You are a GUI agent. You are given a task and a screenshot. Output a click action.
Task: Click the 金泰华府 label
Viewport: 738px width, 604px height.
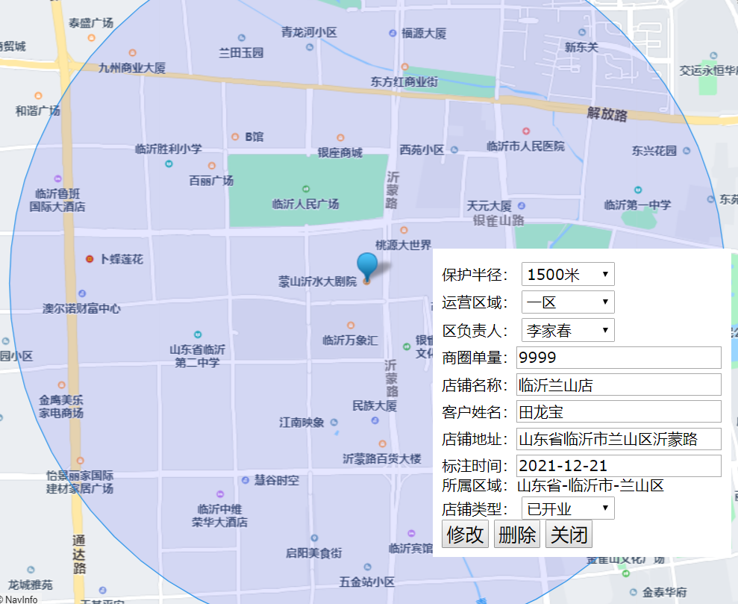(665, 592)
